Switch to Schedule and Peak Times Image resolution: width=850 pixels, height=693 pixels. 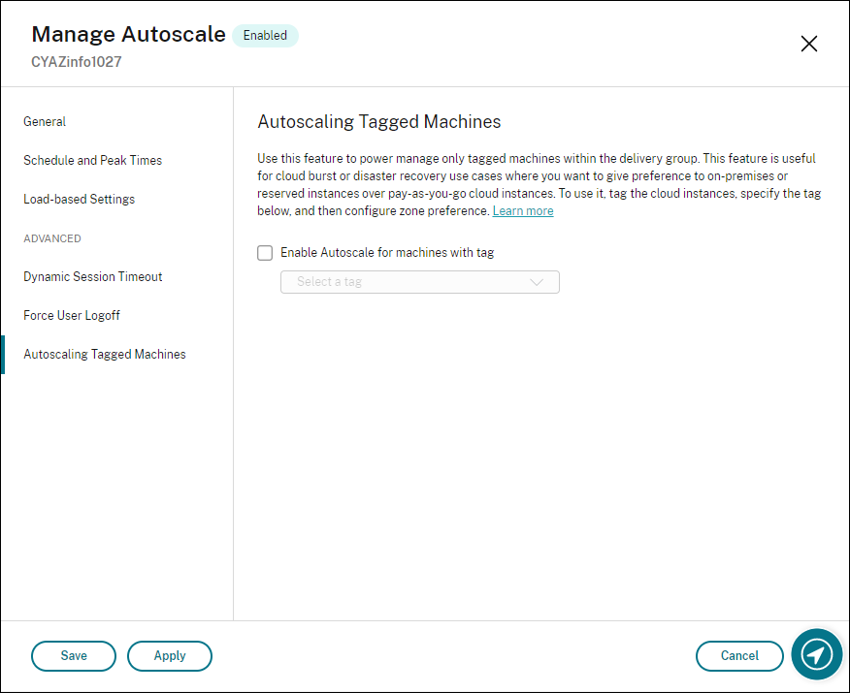(x=92, y=160)
